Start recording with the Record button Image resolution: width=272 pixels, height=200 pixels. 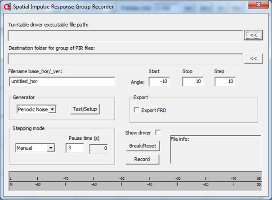click(x=143, y=159)
